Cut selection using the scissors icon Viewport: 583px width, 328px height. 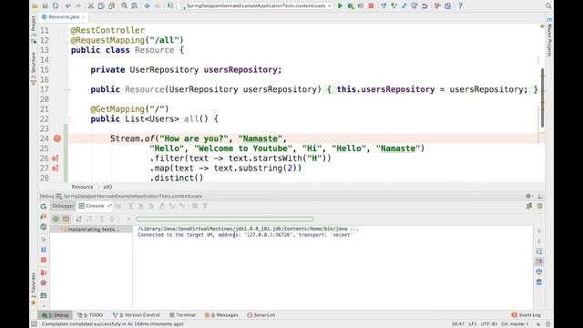pyautogui.click(x=91, y=5)
